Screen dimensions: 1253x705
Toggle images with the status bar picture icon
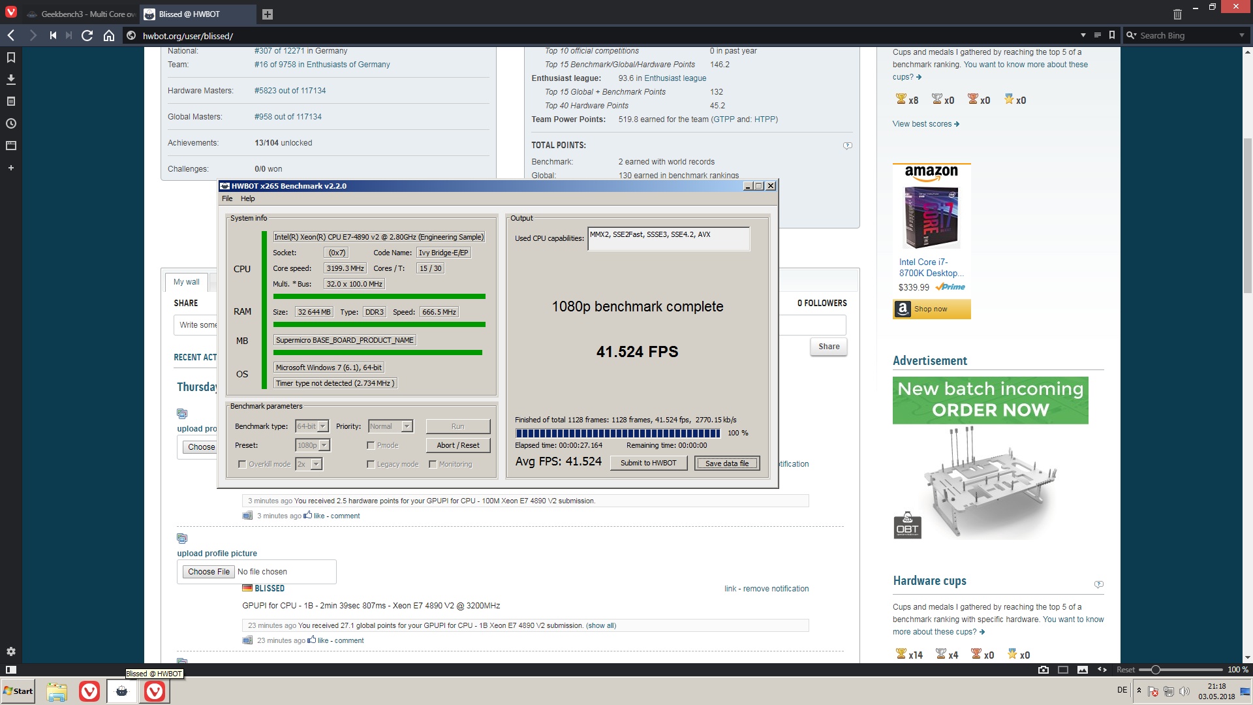pyautogui.click(x=1083, y=669)
